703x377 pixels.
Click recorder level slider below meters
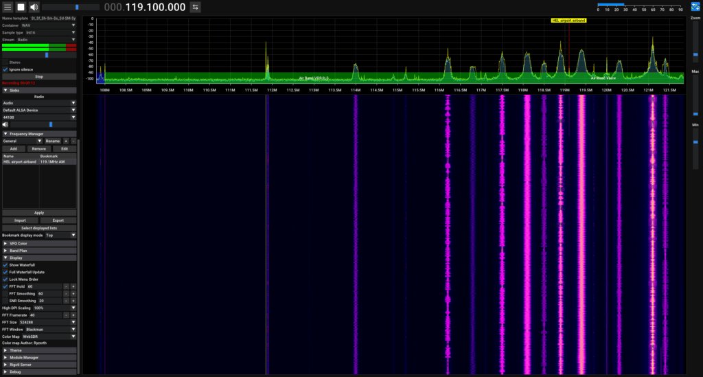point(39,55)
